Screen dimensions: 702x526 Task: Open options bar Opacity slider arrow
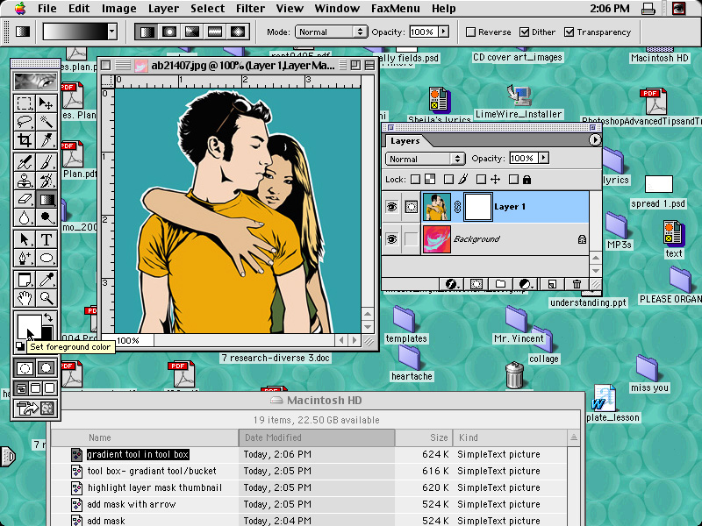[444, 32]
